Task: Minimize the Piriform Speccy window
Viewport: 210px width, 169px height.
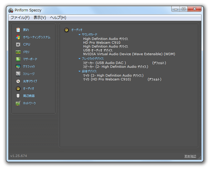Action: coord(176,9)
